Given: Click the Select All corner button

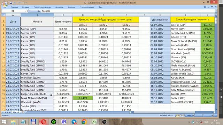Looking at the screenshot, I should tap(3, 15).
